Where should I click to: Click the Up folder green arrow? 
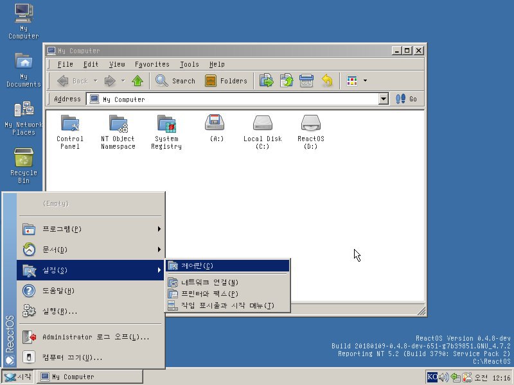[x=137, y=81]
